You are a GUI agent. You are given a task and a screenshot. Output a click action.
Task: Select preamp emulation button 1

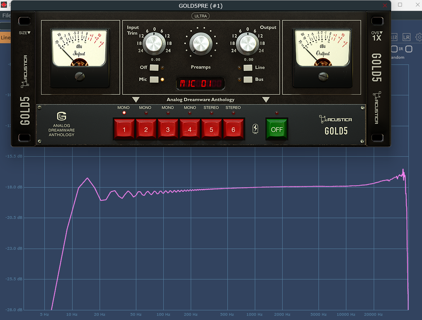(x=124, y=129)
